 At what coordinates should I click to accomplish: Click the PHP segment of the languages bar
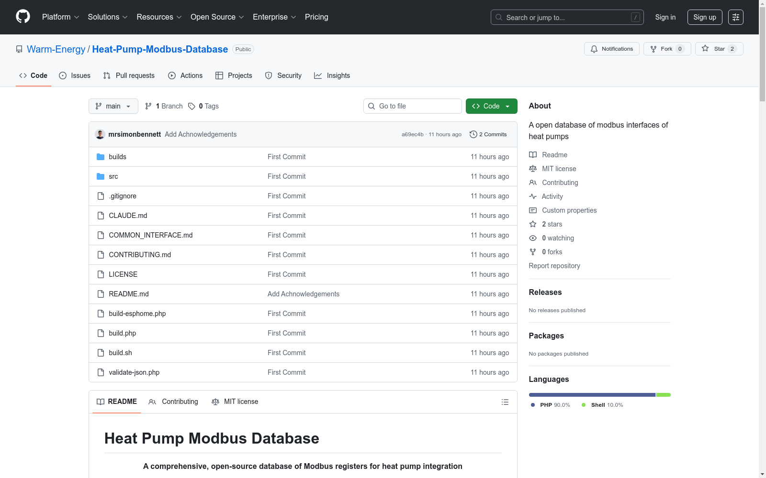592,395
